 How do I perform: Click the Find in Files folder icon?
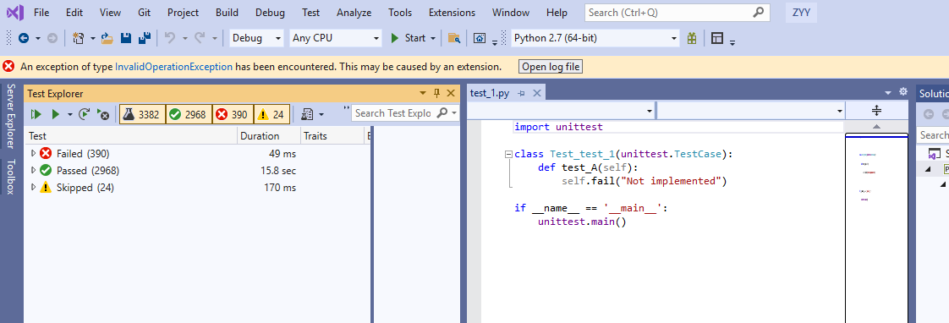point(454,38)
